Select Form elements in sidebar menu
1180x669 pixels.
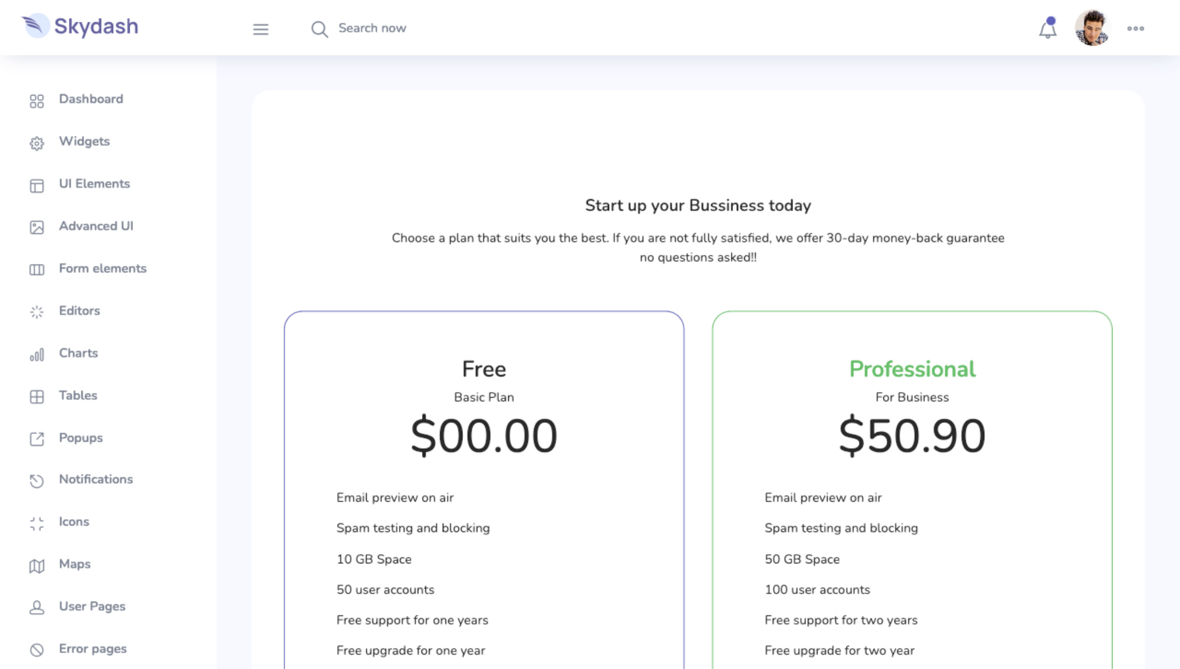coord(103,269)
